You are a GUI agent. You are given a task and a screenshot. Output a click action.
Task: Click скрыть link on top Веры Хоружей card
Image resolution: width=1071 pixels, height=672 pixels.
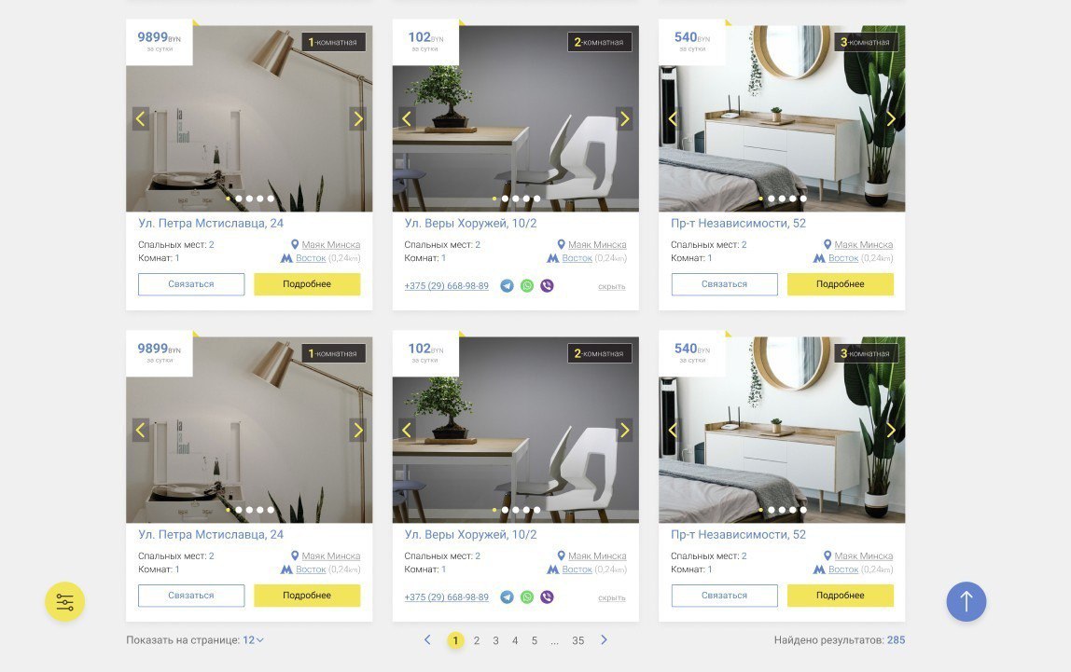click(611, 286)
